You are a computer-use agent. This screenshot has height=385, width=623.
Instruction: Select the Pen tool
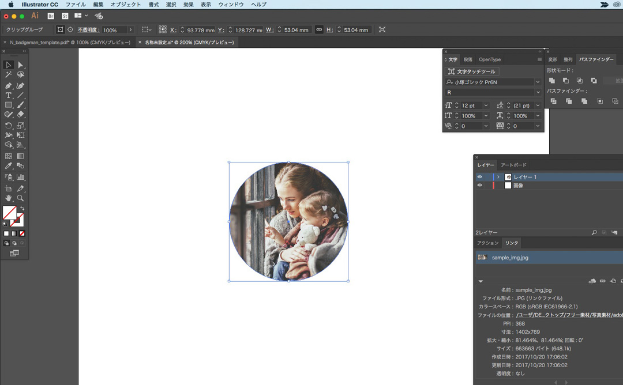click(x=9, y=85)
